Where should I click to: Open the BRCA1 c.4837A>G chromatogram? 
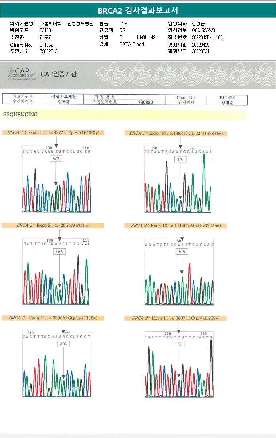tap(57, 179)
